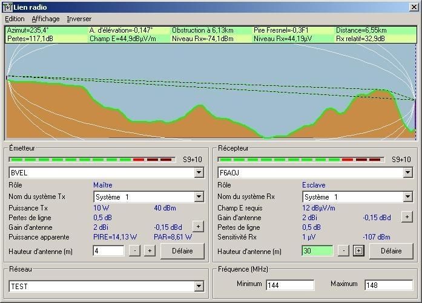Click the Distance=6,55km readout
The height and width of the screenshot is (303, 422).
point(361,30)
